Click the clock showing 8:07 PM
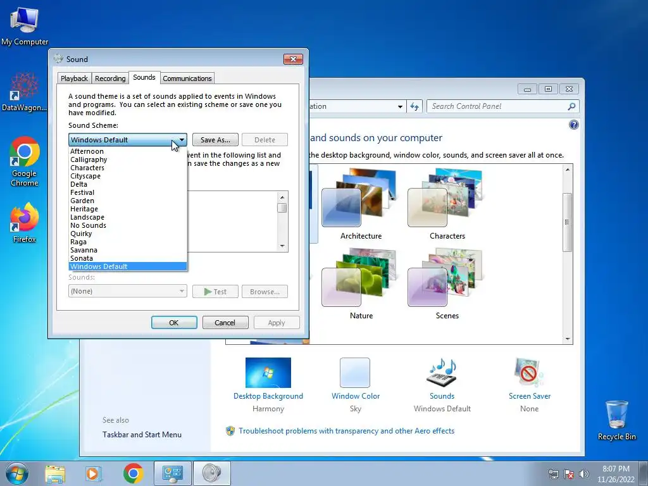The image size is (648, 486). pos(616,474)
